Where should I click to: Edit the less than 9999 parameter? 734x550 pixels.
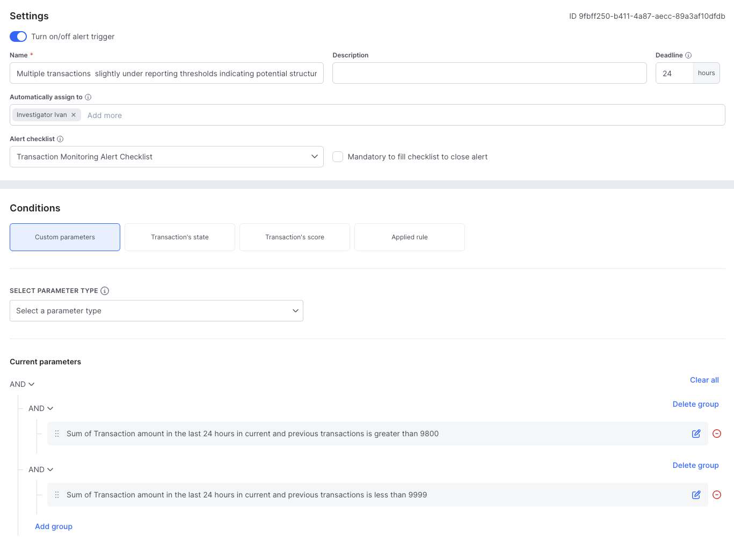(x=696, y=495)
